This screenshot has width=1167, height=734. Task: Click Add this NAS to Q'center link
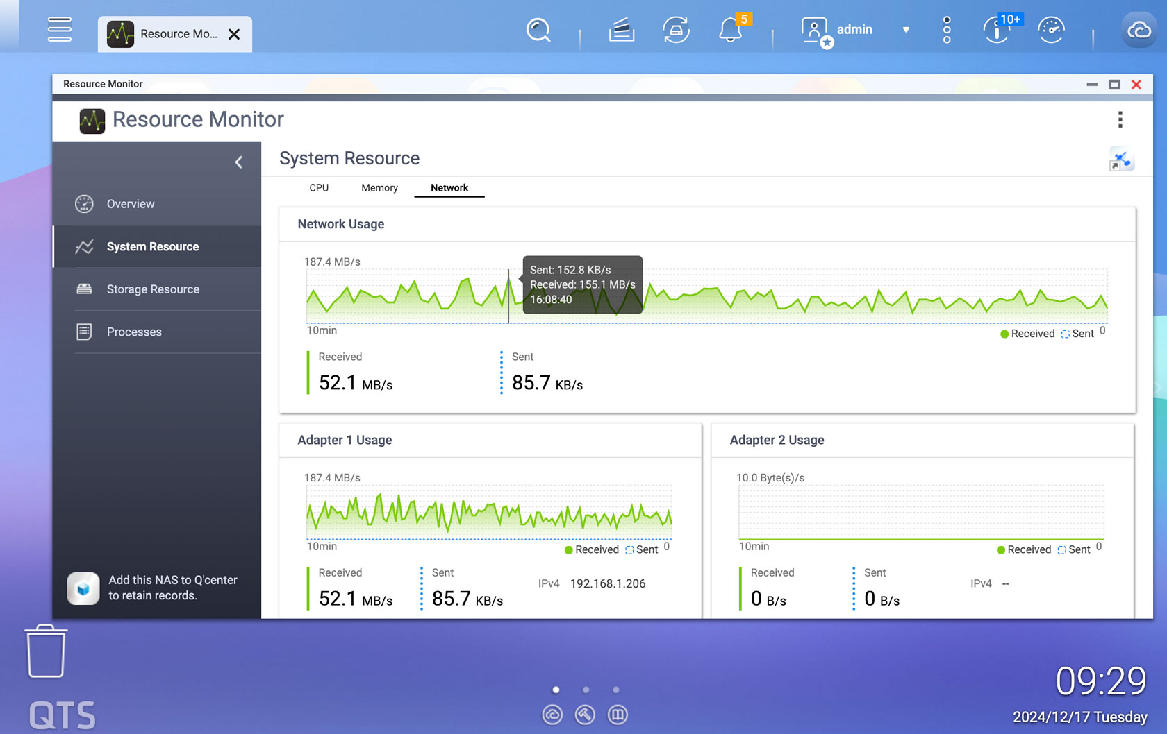tap(173, 588)
